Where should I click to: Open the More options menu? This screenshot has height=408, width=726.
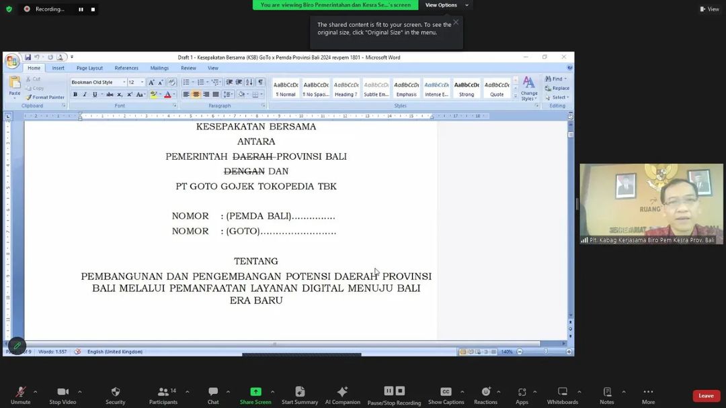pos(648,395)
